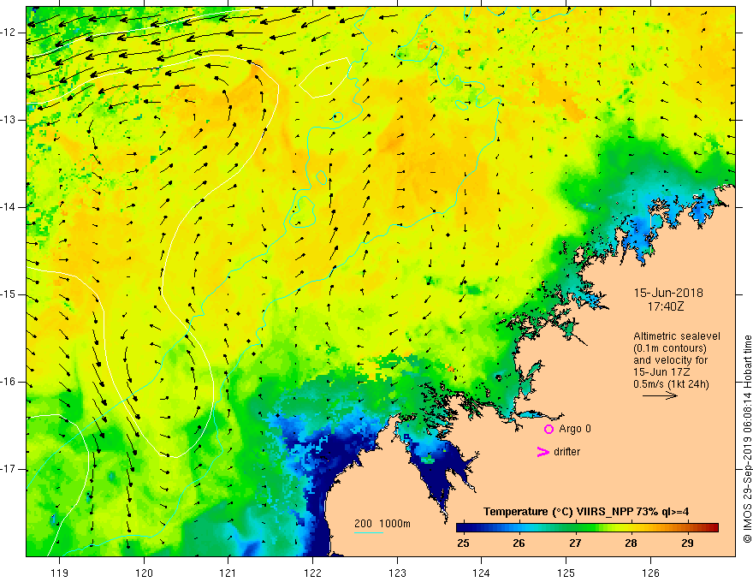Click the 'Argo 0' legend label
The width and height of the screenshot is (753, 582).
tap(575, 429)
